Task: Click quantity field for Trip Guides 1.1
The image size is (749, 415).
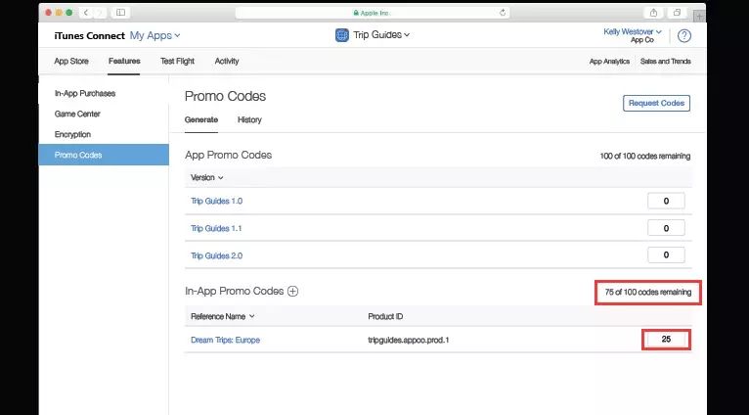Action: coord(666,228)
